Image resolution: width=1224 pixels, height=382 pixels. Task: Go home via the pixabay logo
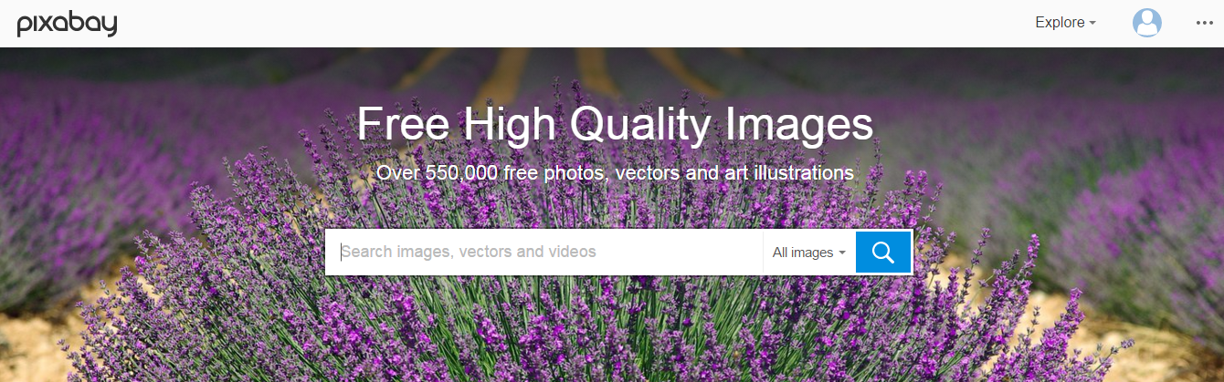point(67,25)
